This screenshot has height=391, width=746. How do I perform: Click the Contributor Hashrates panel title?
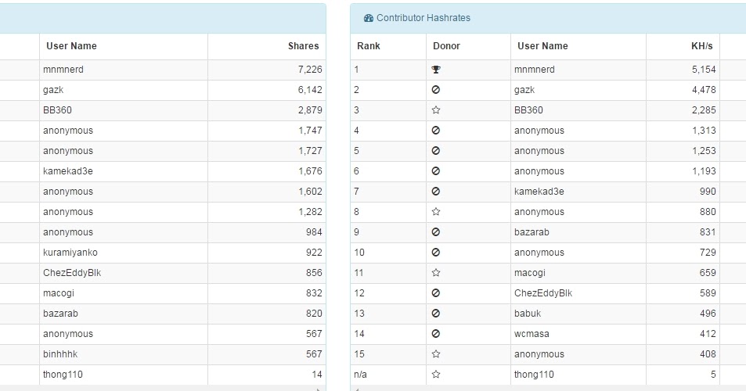[x=423, y=18]
